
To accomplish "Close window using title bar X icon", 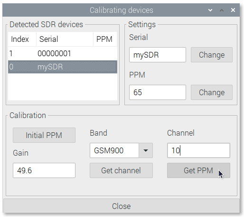I will click(233, 10).
